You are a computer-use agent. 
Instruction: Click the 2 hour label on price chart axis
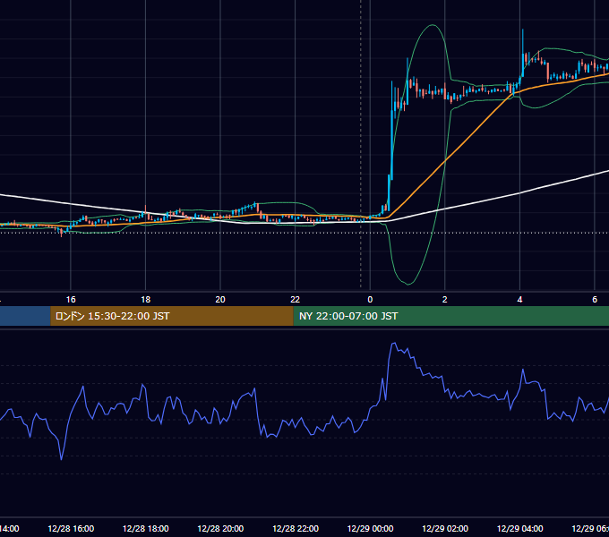445,300
